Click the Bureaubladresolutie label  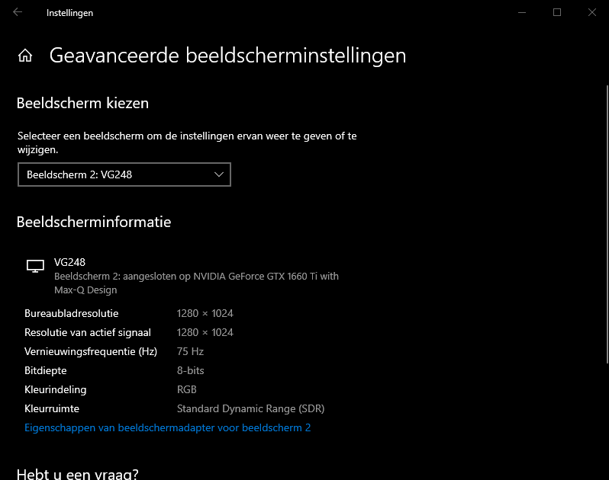72,313
